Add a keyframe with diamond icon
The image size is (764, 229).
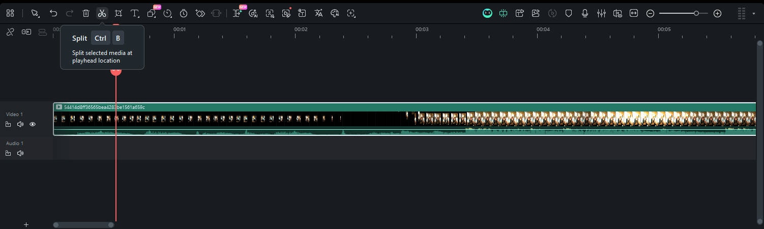click(x=200, y=14)
